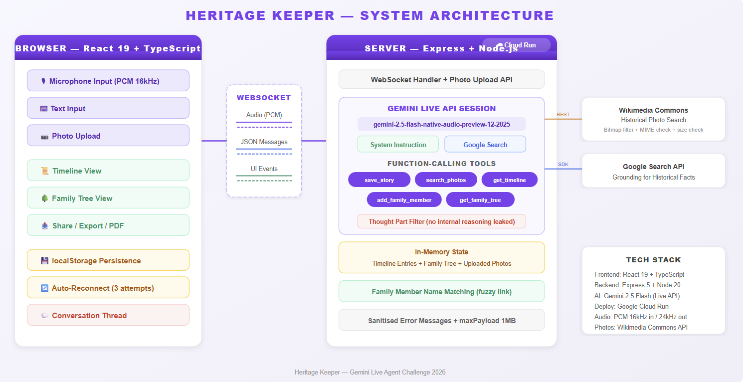Screen dimensions: 743x382
Task: Click the In-Memory State box
Action: pos(442,257)
